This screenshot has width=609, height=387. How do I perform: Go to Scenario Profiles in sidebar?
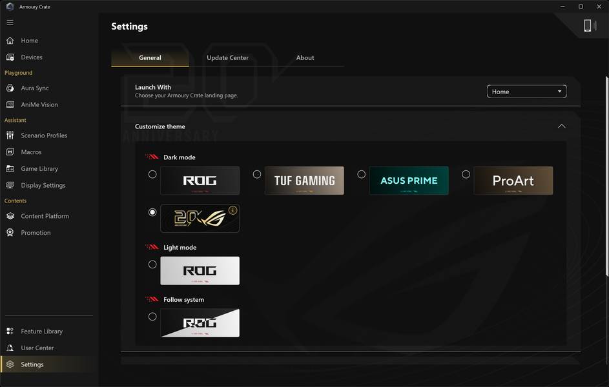pos(44,135)
